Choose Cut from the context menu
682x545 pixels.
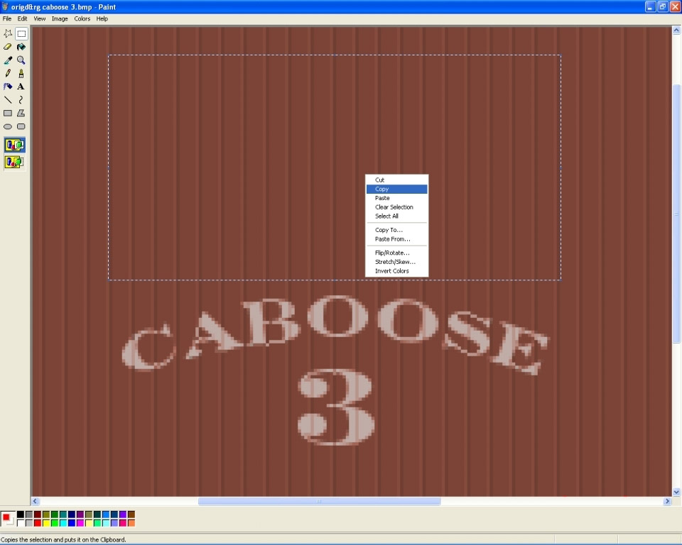click(x=396, y=180)
